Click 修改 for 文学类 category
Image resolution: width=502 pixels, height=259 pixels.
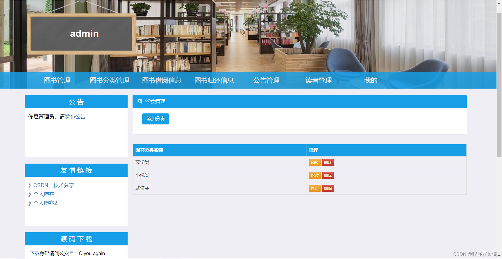315,163
